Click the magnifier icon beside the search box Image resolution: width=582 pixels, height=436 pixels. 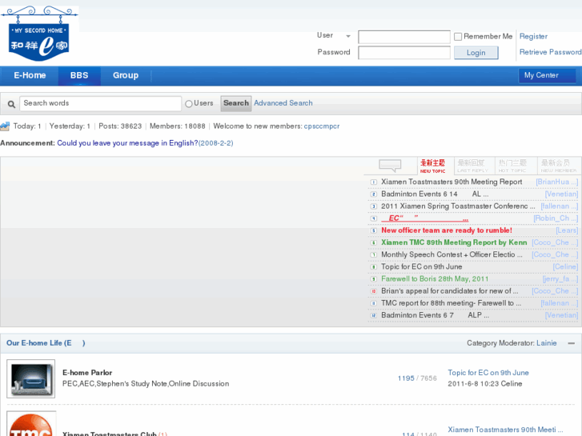click(x=11, y=104)
